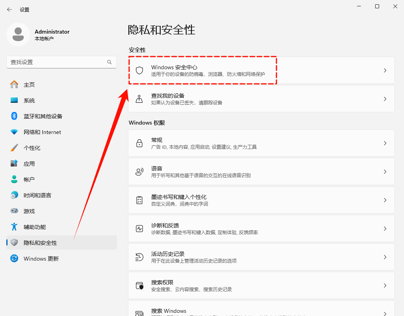Image resolution: width=404 pixels, height=316 pixels.
Task: Open 搜索权限 settings row
Action: click(261, 285)
